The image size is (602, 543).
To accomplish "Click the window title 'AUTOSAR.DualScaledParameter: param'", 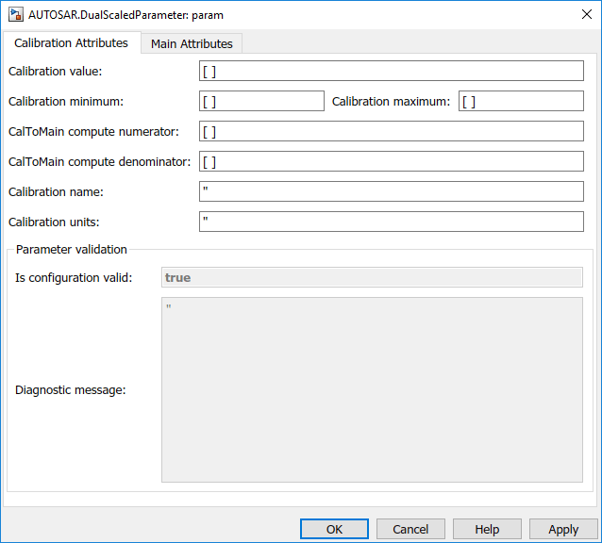I will [x=125, y=15].
